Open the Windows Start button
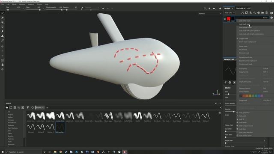The height and width of the screenshot is (154, 274). [x=3, y=152]
